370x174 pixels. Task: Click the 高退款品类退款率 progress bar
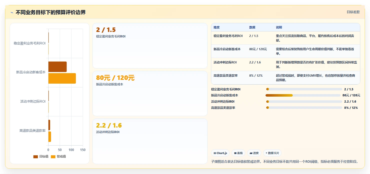tap(304, 108)
